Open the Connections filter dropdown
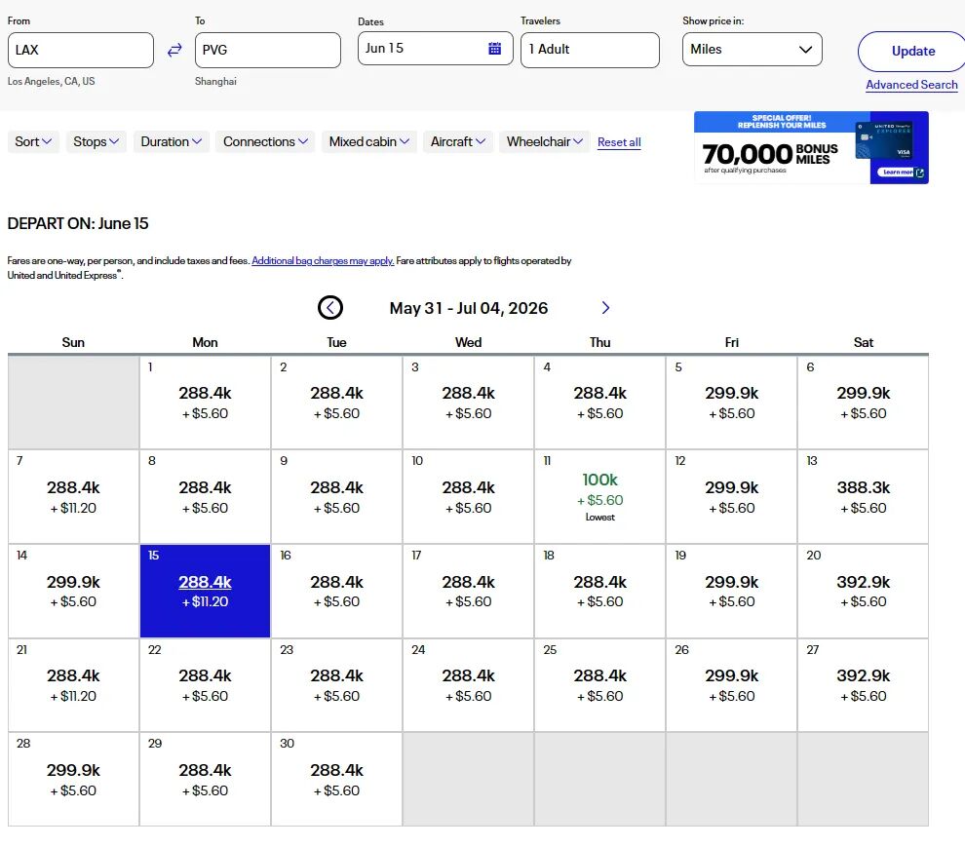 [265, 142]
